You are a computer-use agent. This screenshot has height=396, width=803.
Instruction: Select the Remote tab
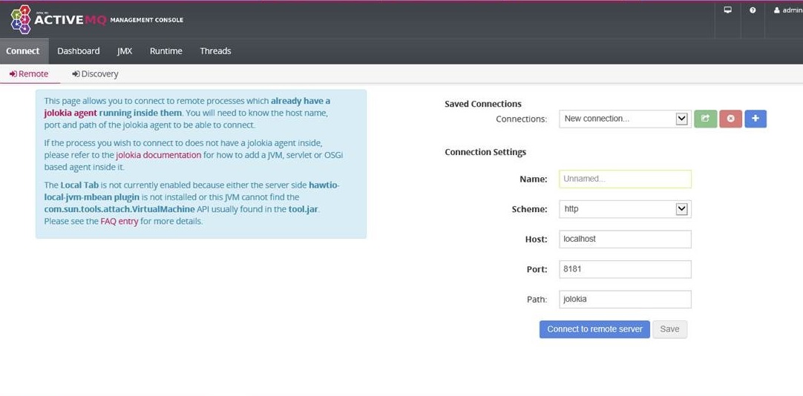click(x=29, y=74)
